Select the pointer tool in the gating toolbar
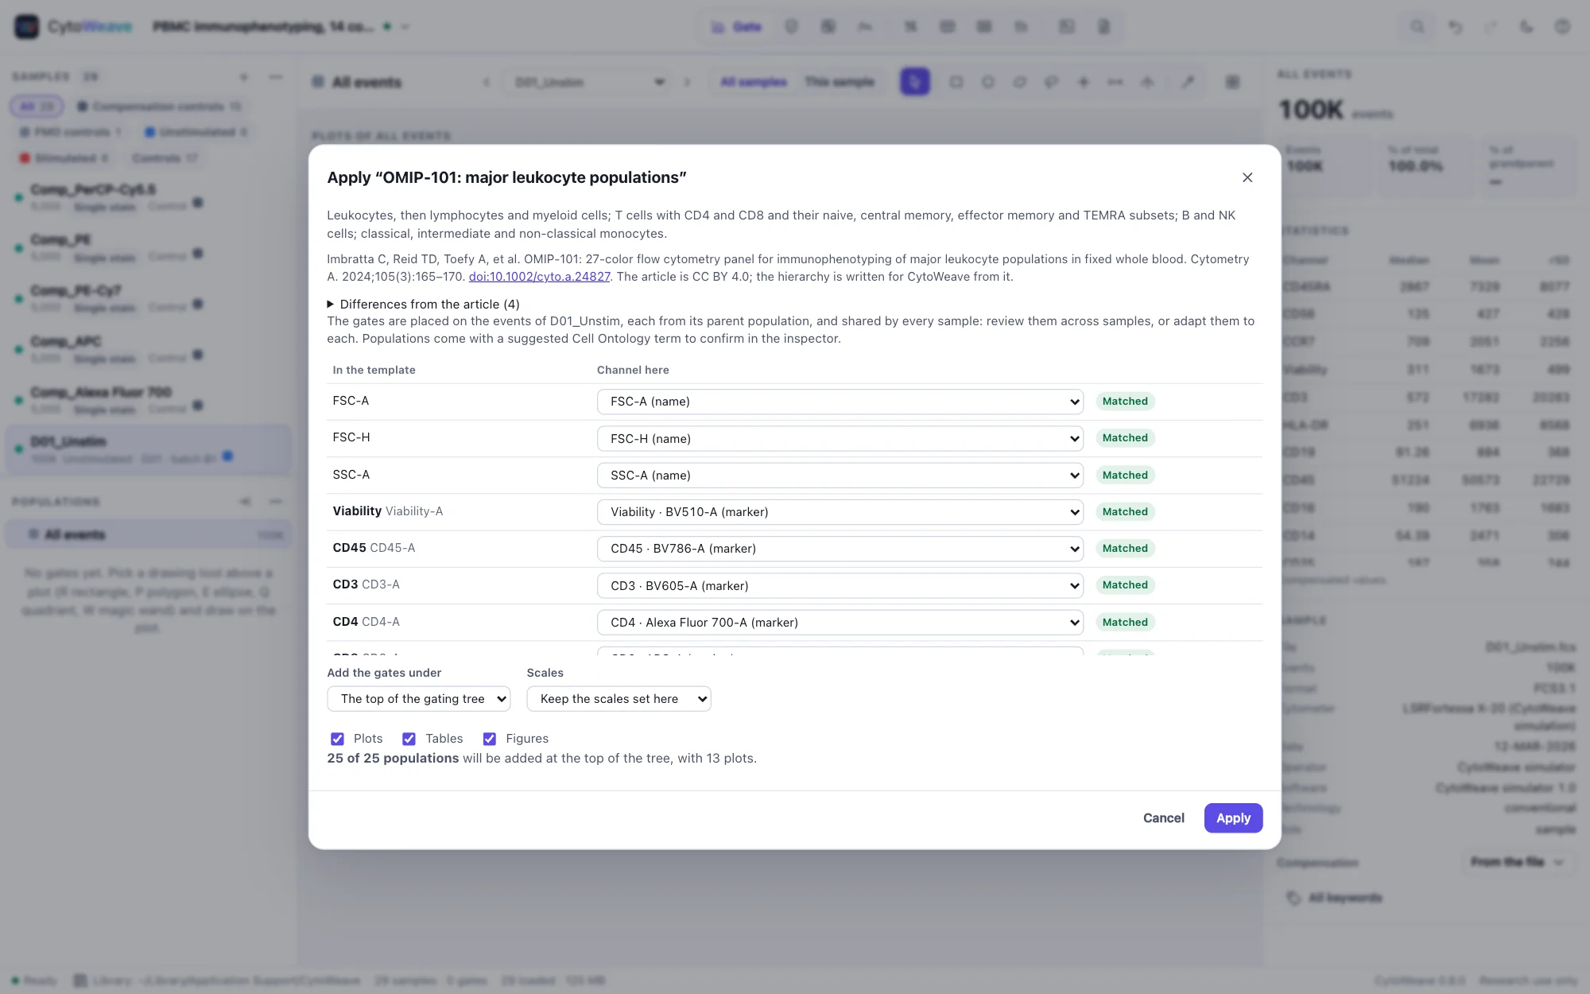 pyautogui.click(x=915, y=82)
